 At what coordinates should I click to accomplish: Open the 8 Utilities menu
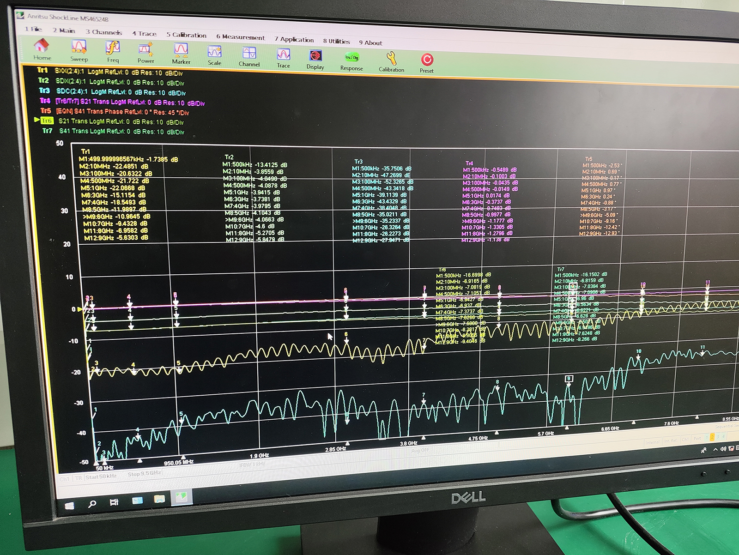(336, 41)
